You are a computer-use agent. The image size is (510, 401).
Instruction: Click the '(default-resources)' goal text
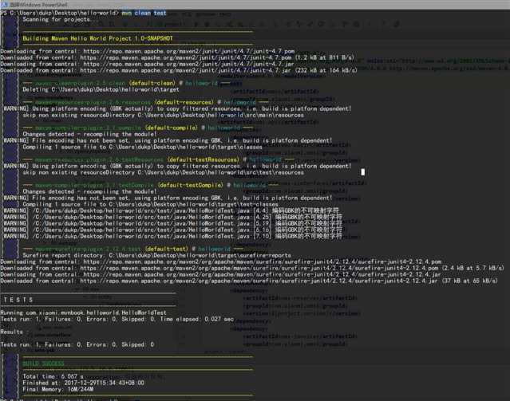[x=184, y=102]
